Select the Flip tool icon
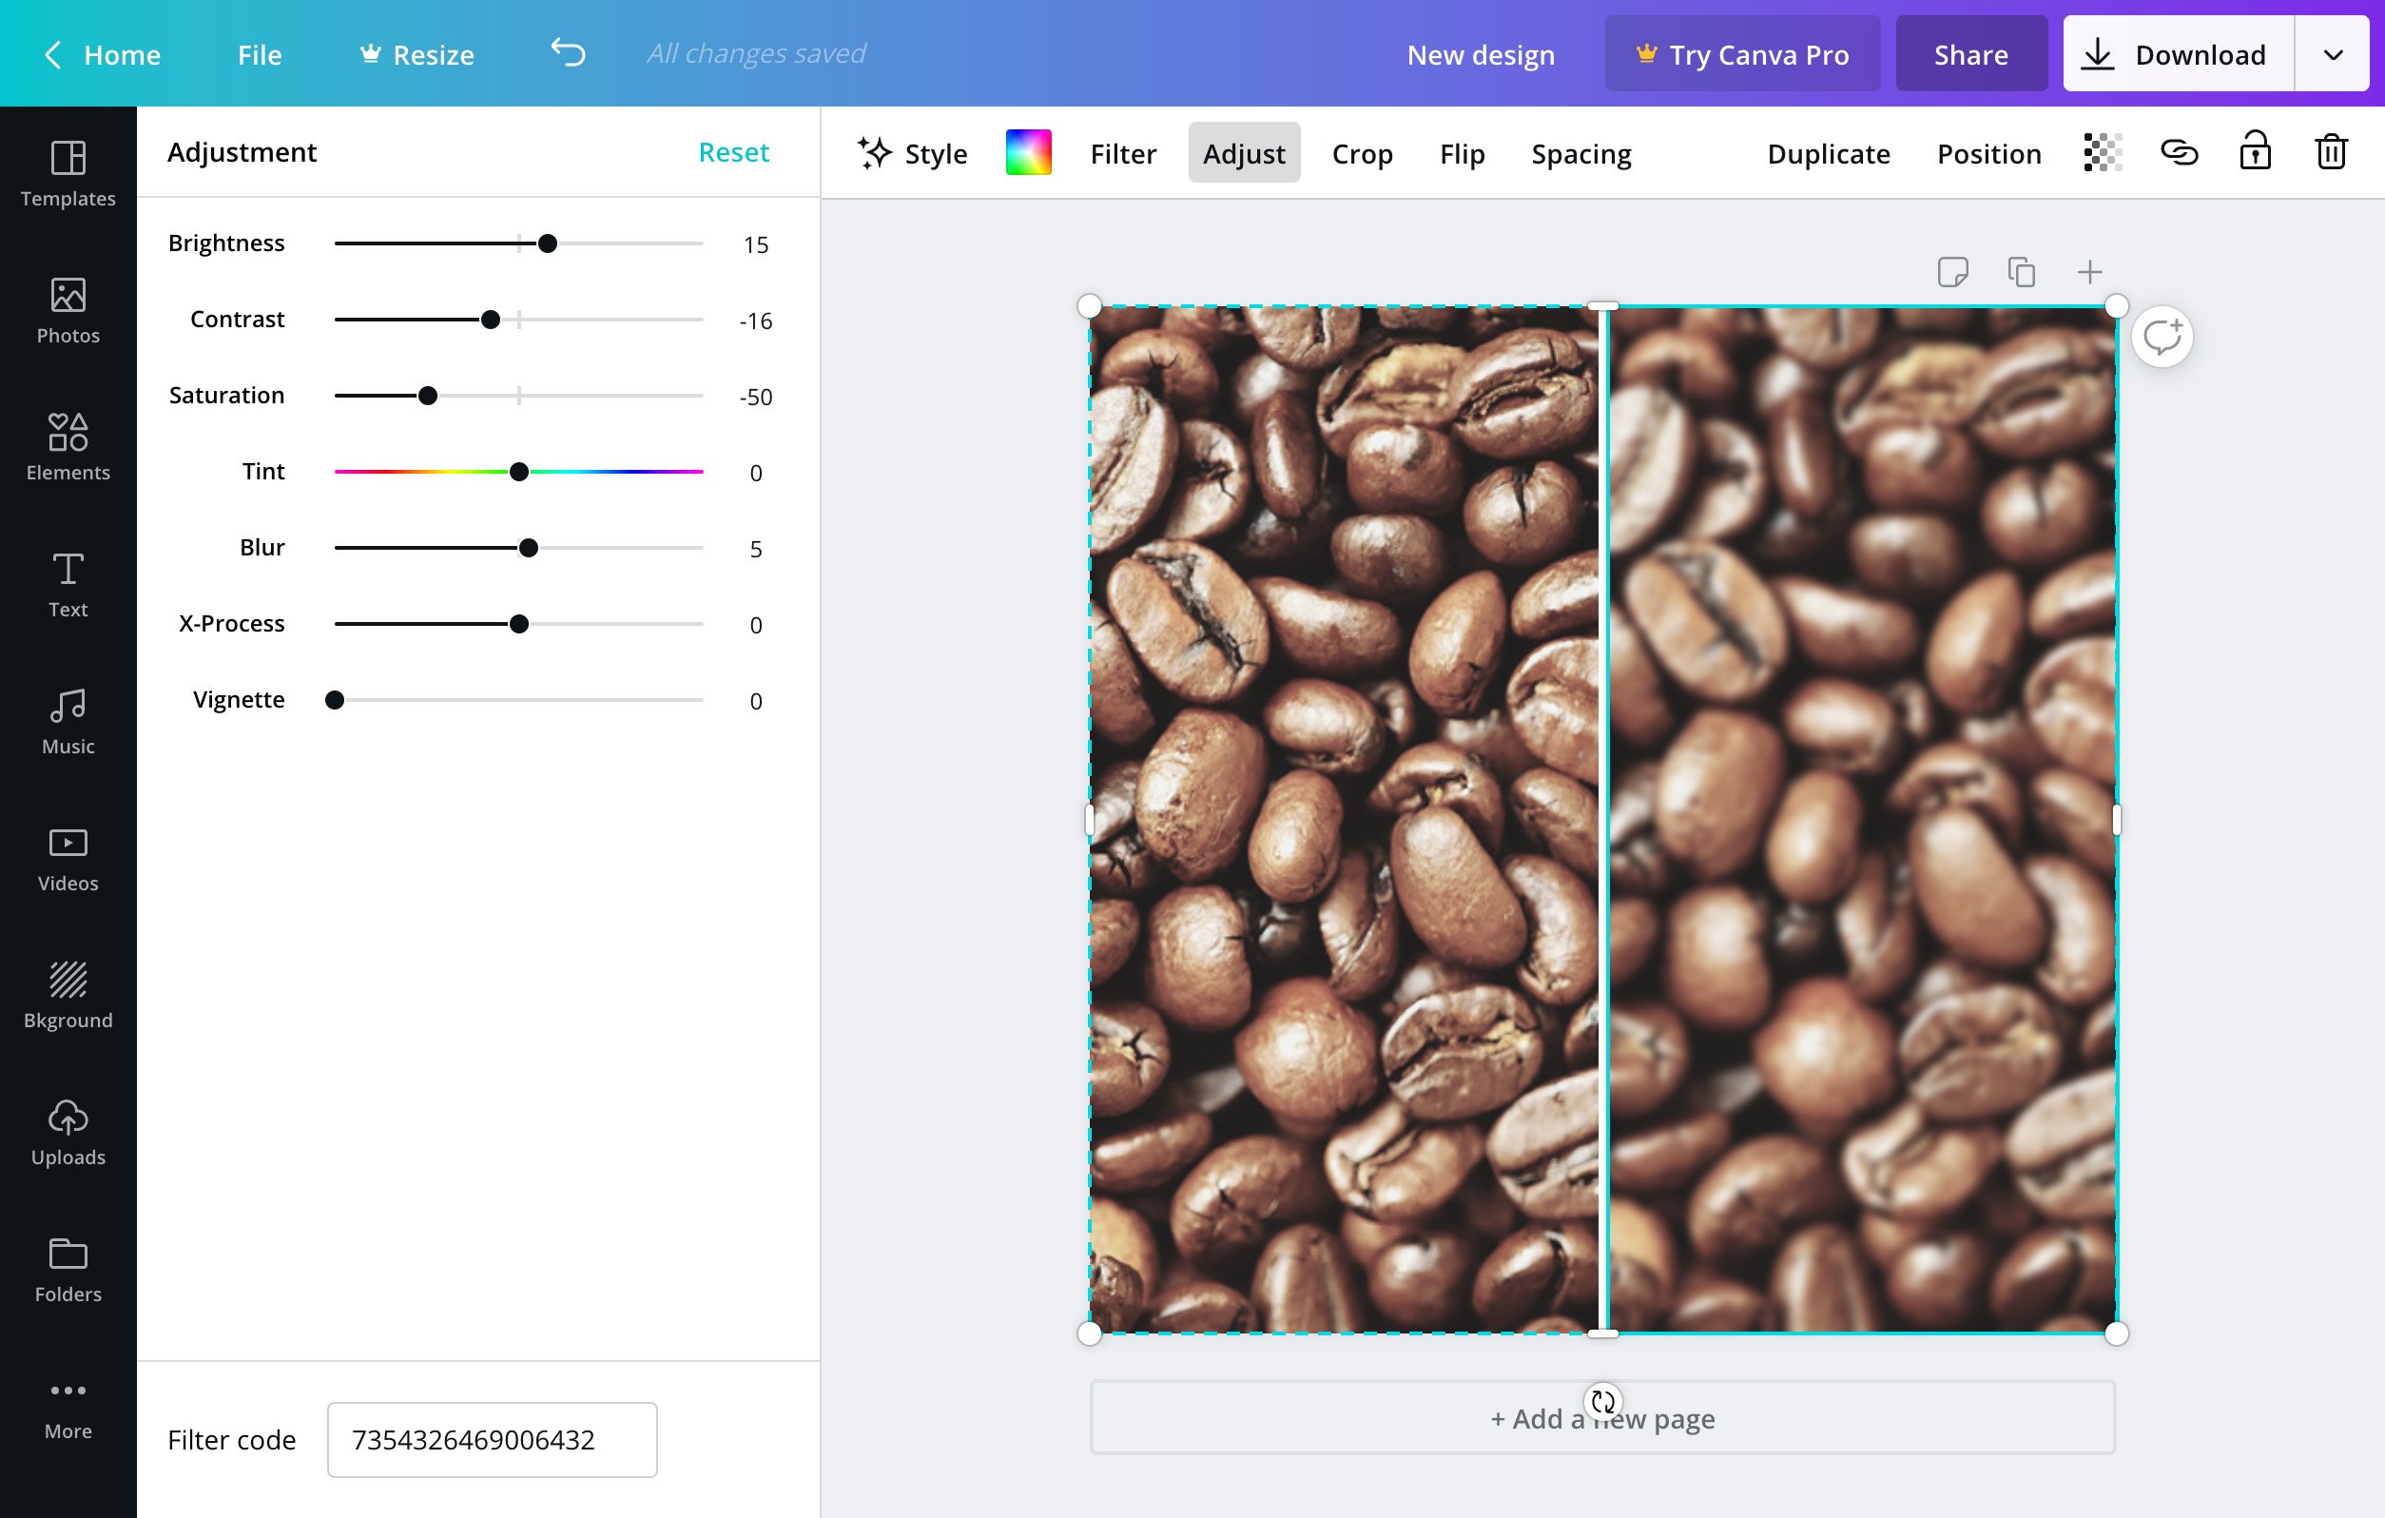The height and width of the screenshot is (1518, 2385). 1462,153
